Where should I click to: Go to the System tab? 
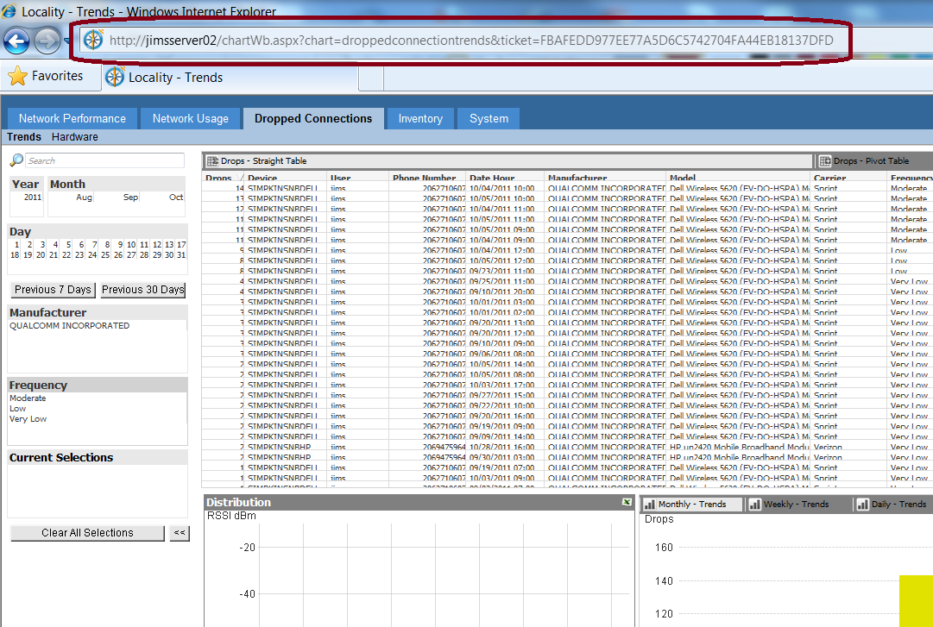[489, 118]
